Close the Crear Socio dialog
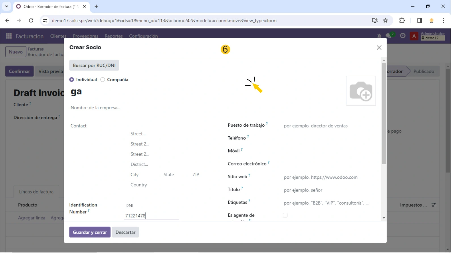 click(379, 48)
